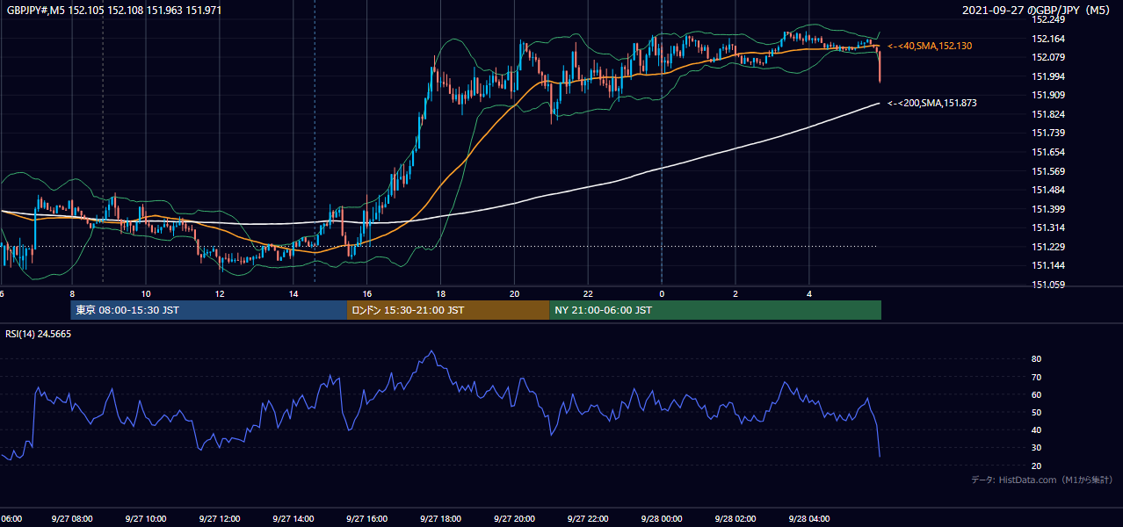Click the 200 SMA 151.873 label

[x=931, y=104]
